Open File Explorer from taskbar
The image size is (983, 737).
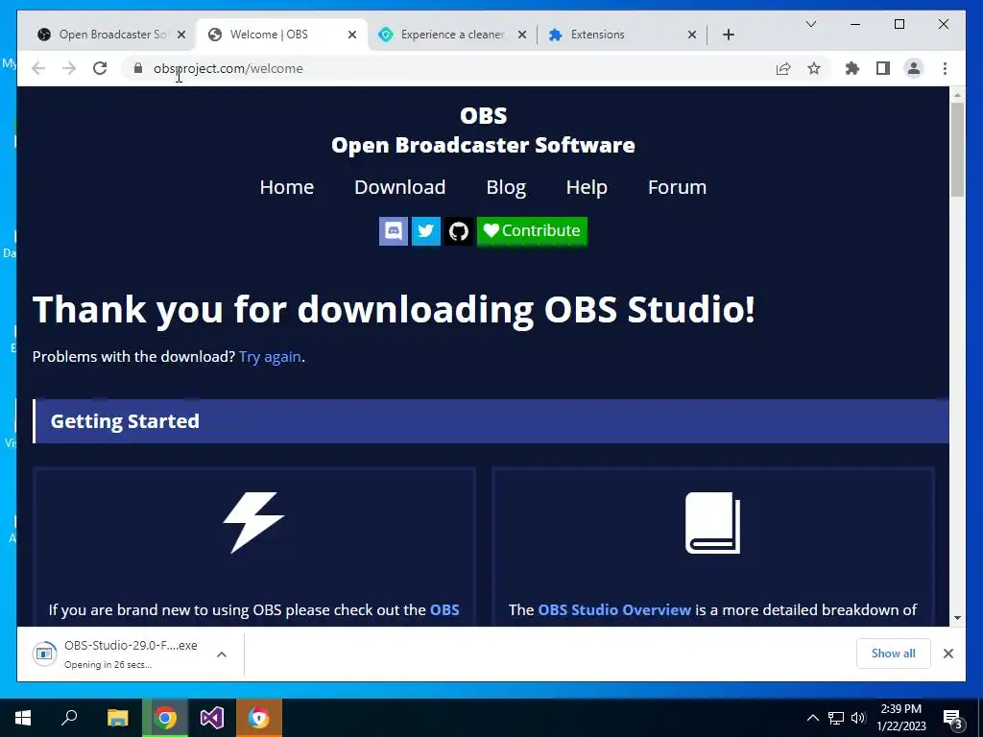117,718
